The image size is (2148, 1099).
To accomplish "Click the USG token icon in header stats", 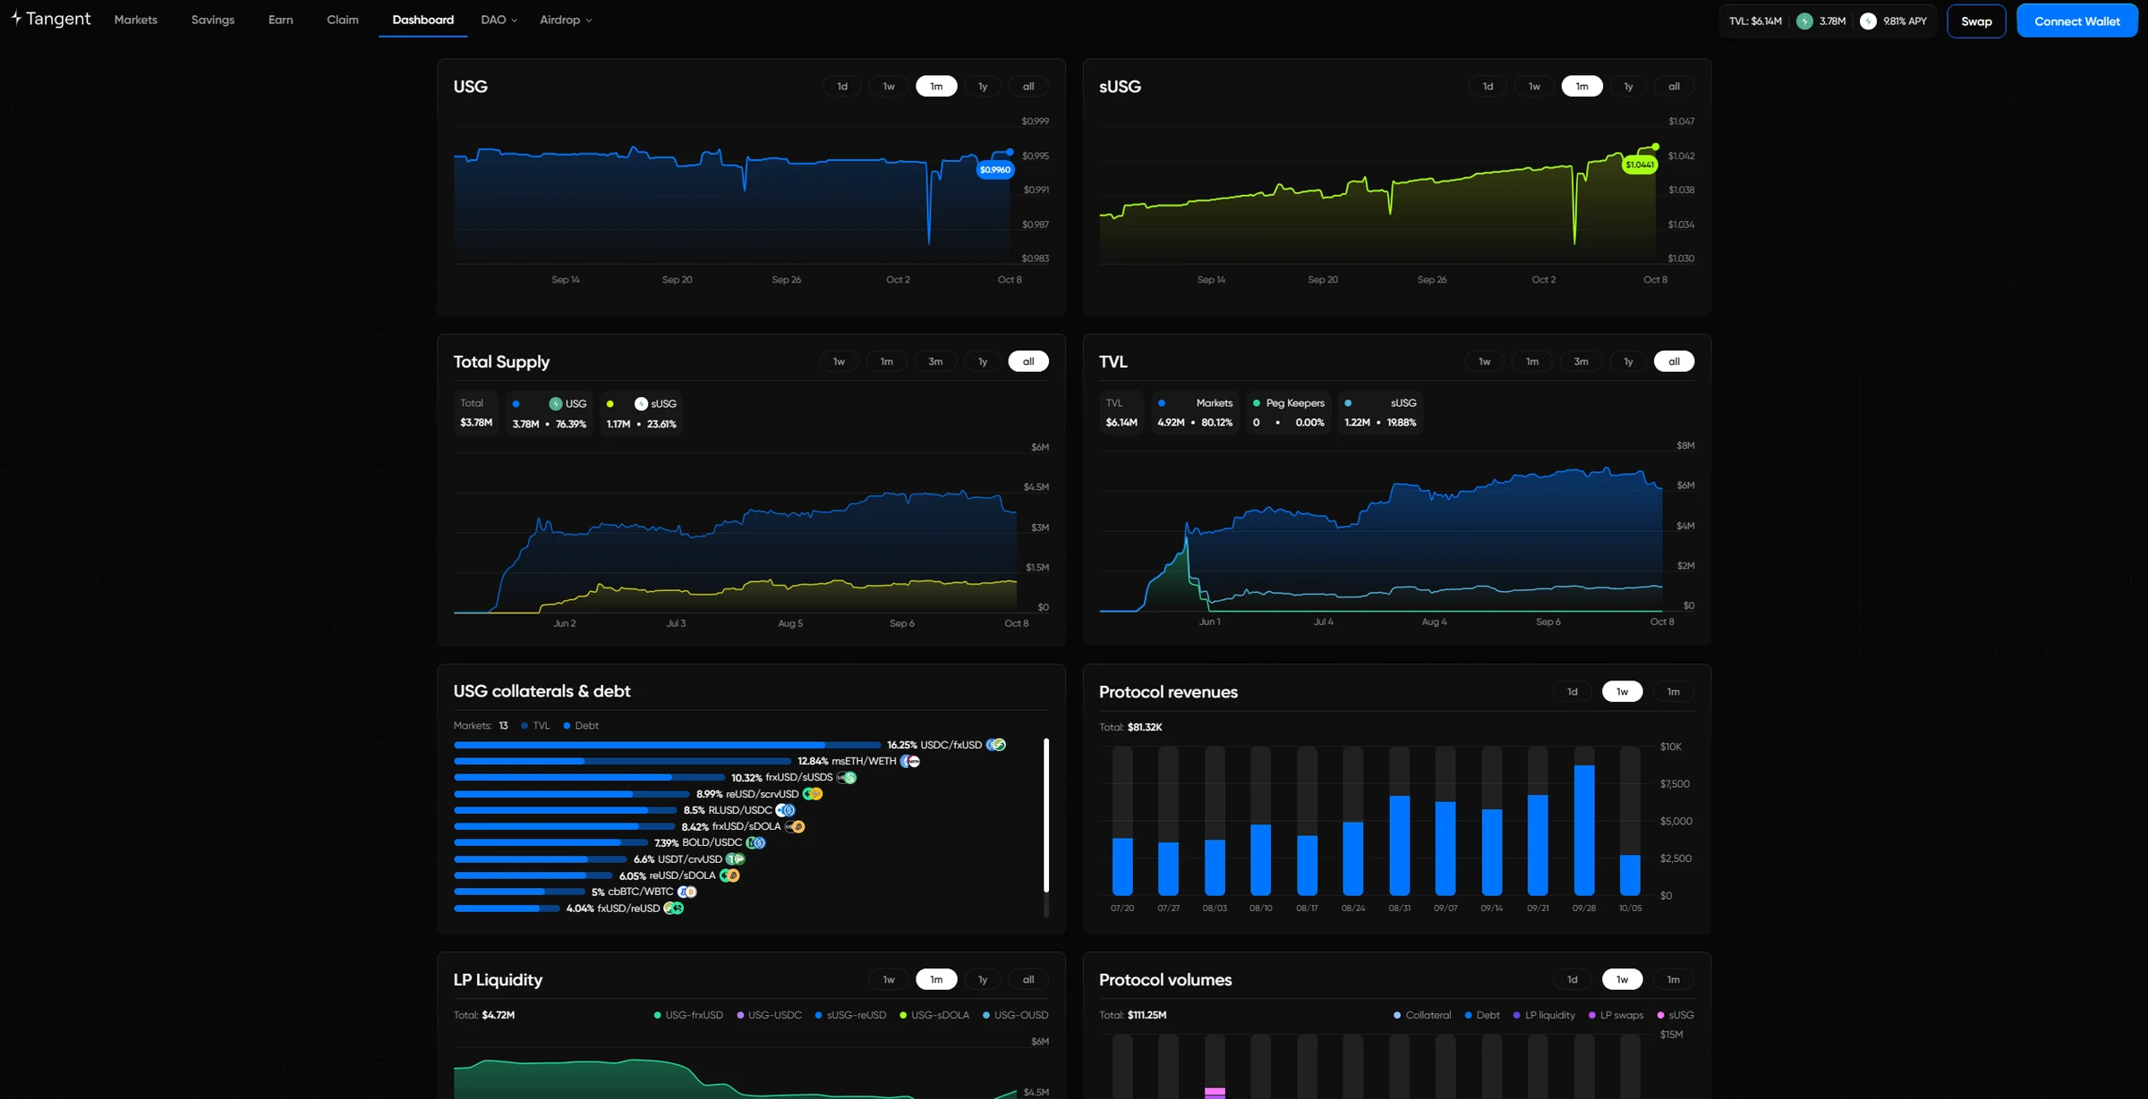I will 1804,21.
